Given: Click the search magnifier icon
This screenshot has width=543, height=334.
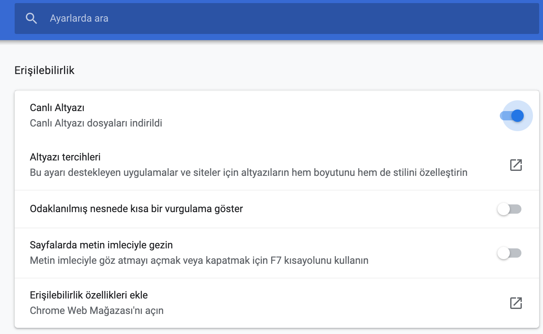Looking at the screenshot, I should click(31, 18).
